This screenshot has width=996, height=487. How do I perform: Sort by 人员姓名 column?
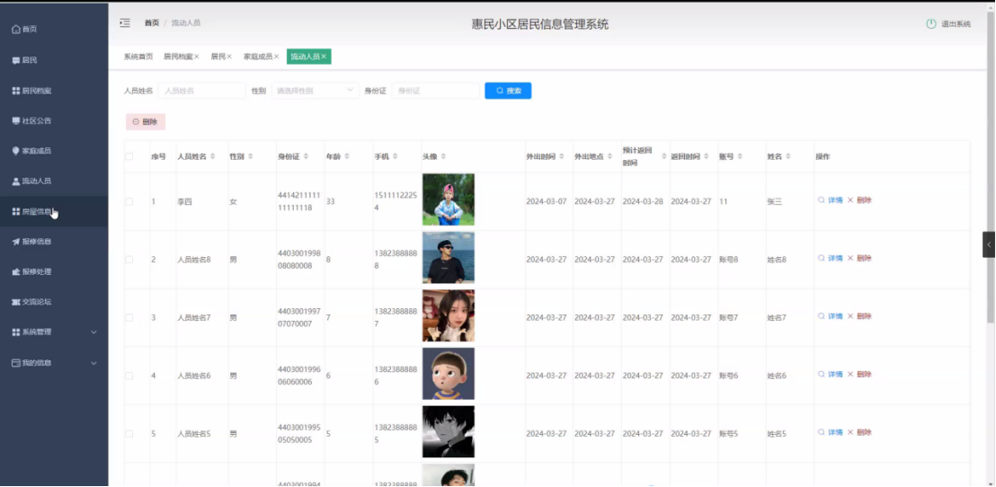(x=213, y=156)
